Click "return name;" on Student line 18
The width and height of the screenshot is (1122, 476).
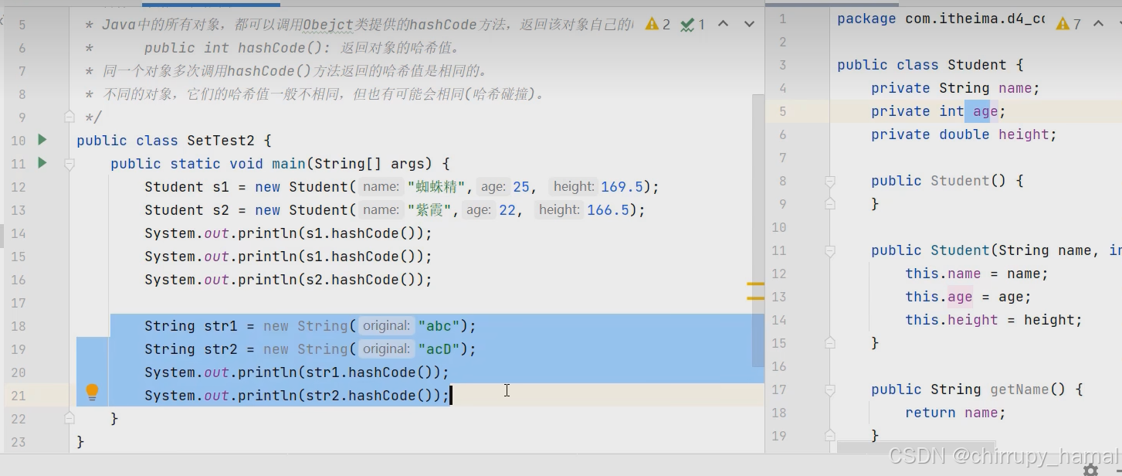pyautogui.click(x=955, y=413)
